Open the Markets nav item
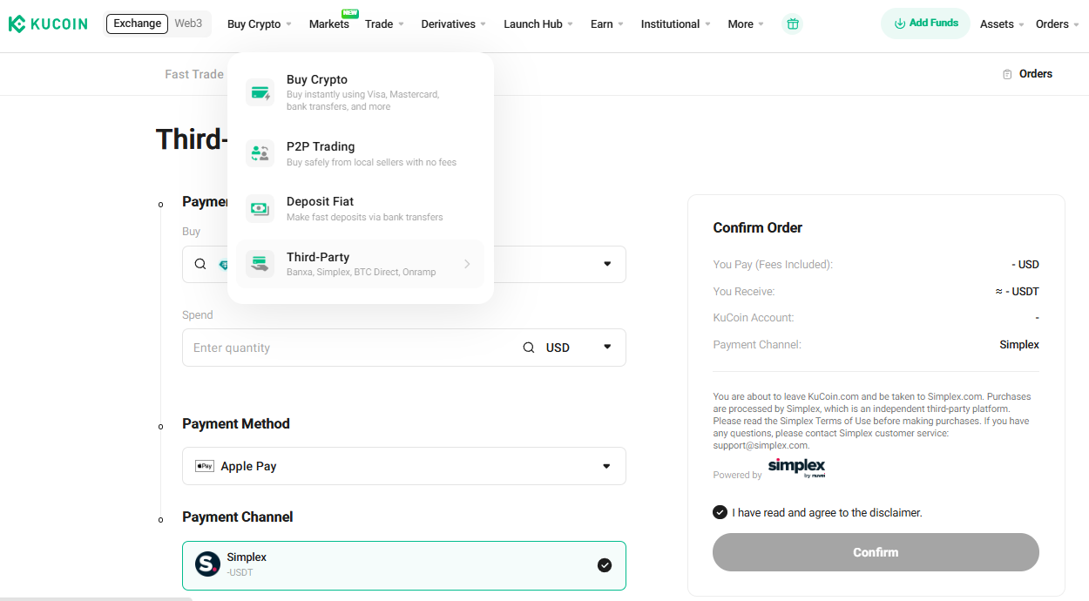The height and width of the screenshot is (601, 1089). 329,24
